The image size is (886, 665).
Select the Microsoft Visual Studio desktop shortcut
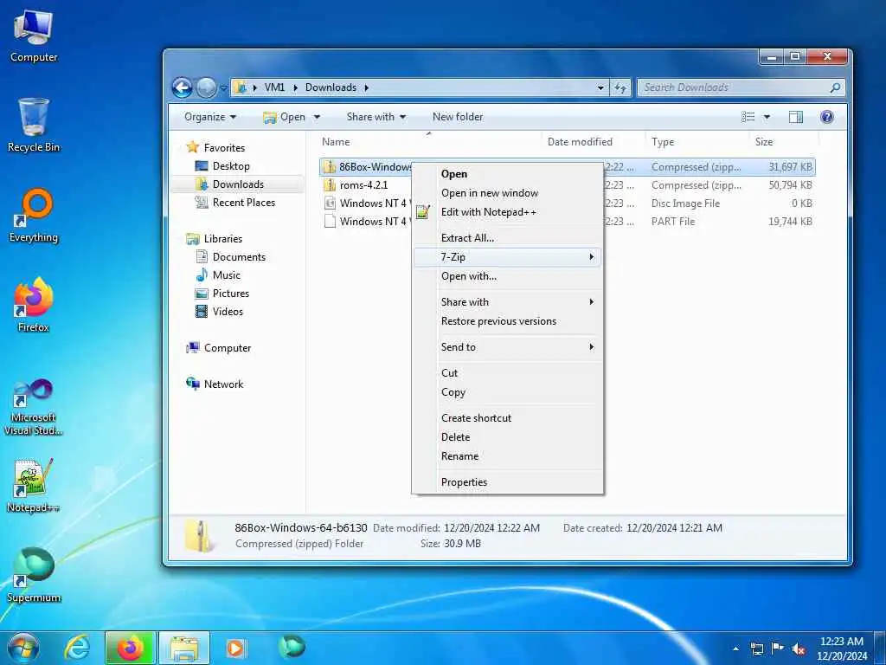coord(34,407)
